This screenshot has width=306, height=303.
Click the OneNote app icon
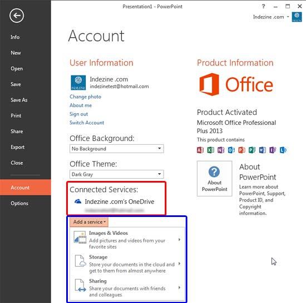pos(221,150)
